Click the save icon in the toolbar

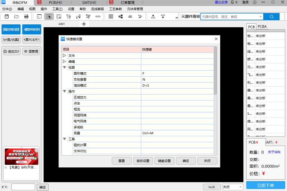7,16
